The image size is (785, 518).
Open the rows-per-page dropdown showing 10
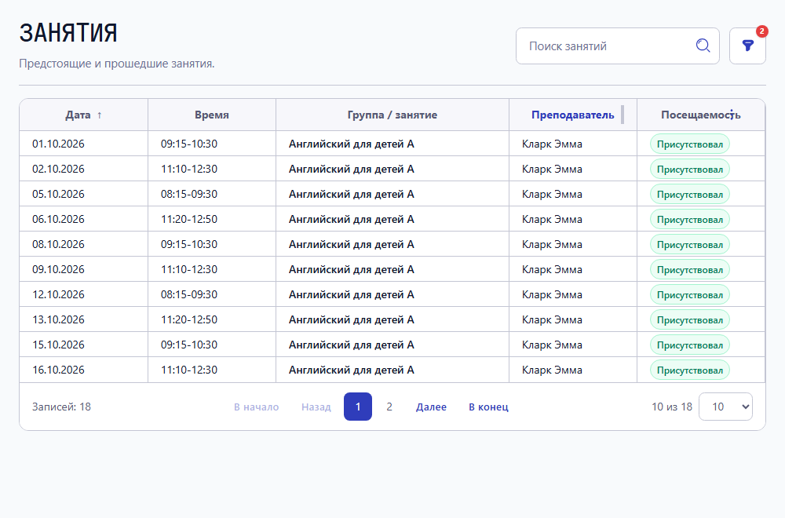(725, 407)
